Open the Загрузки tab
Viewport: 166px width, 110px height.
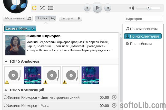pyautogui.click(x=67, y=18)
